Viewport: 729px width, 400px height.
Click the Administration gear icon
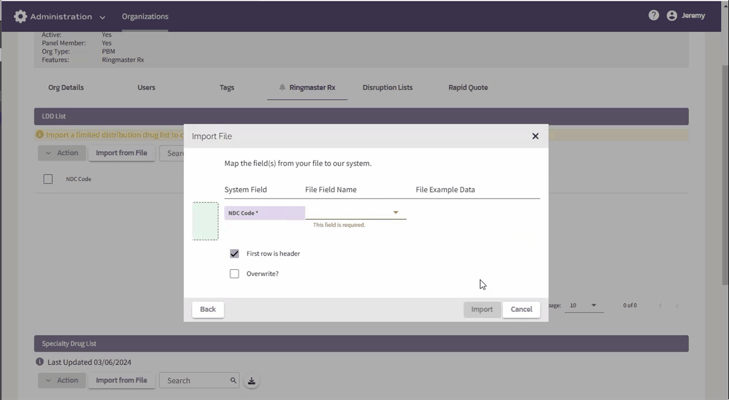(20, 16)
